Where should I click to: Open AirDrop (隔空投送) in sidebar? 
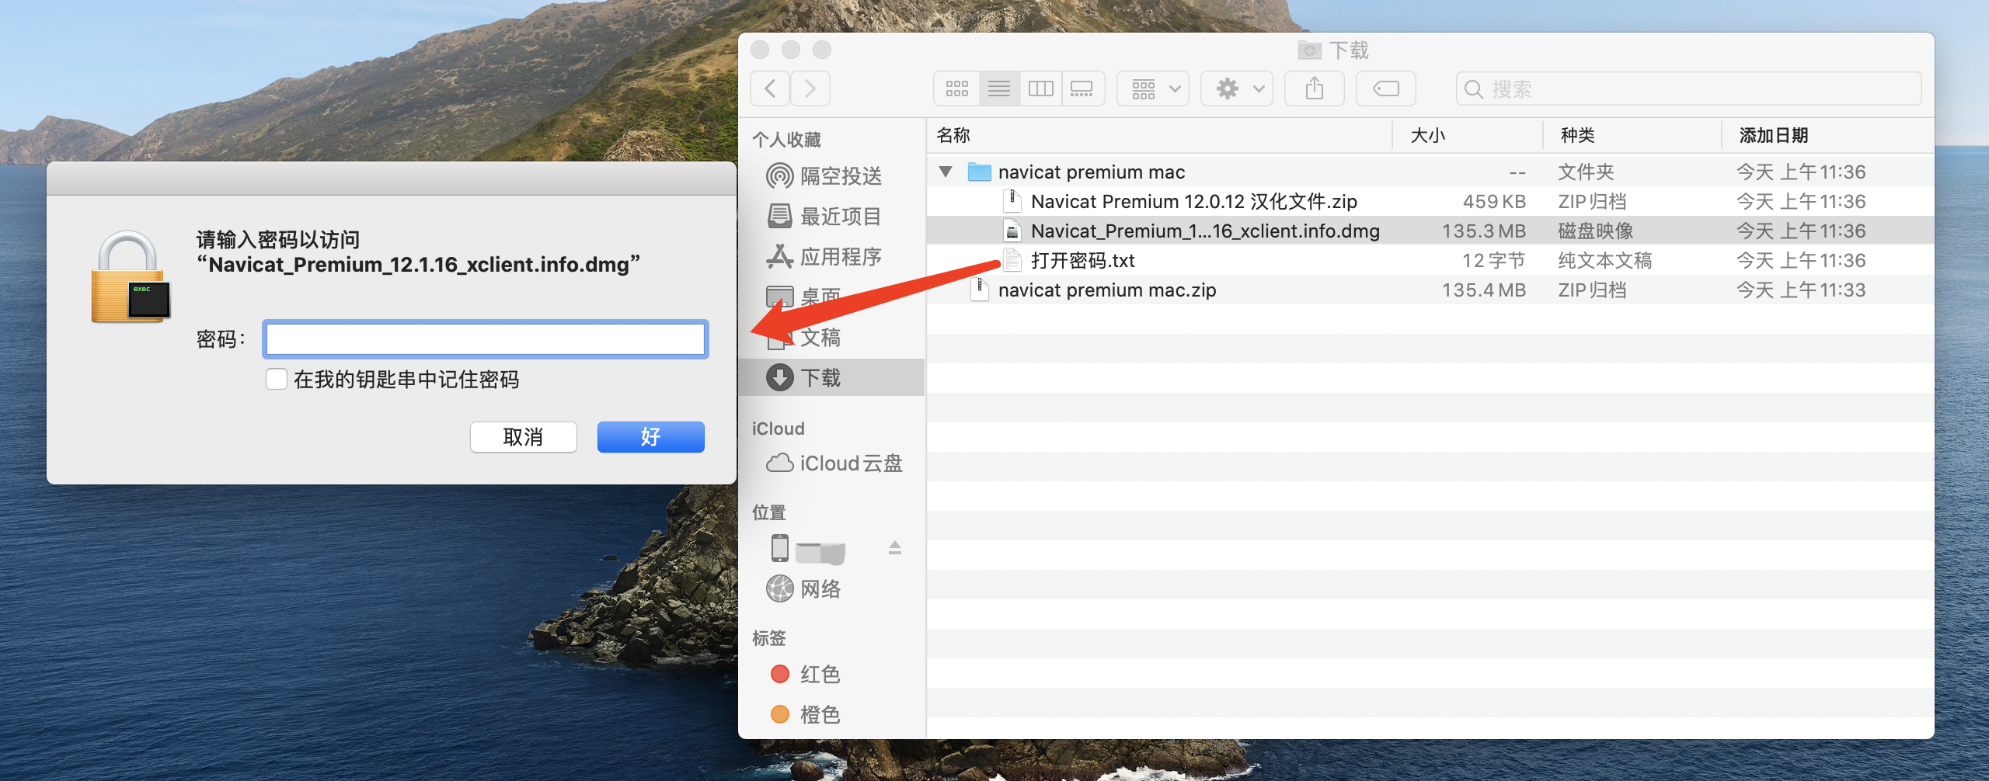point(831,176)
